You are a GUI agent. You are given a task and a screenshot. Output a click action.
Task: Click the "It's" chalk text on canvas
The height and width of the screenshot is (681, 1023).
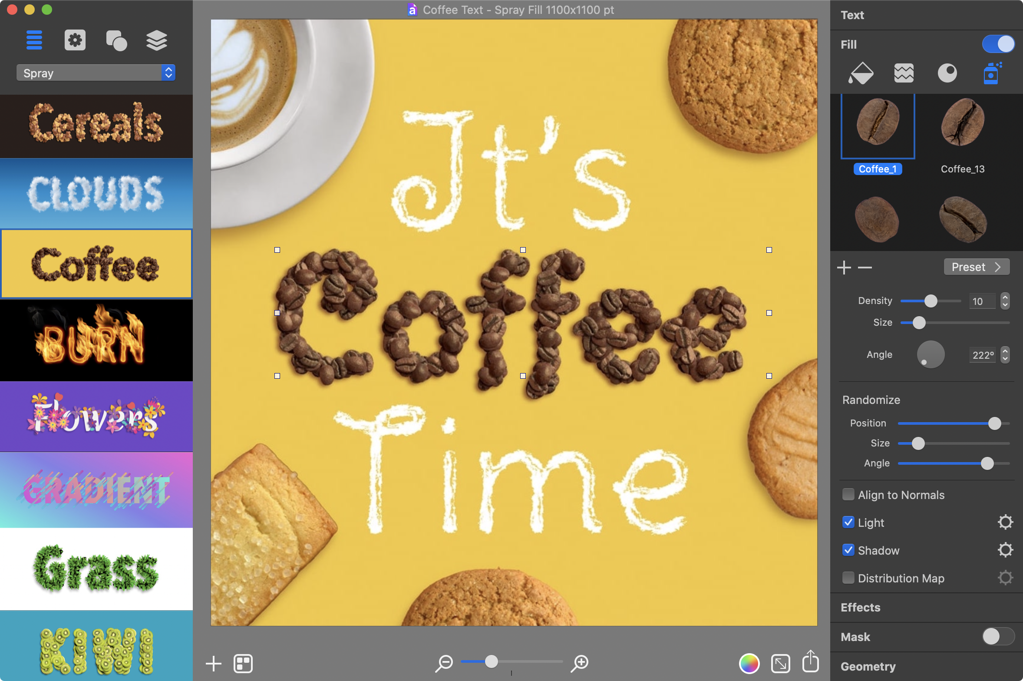510,170
